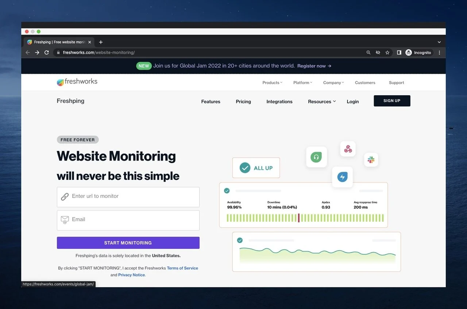Open the Features menu item
This screenshot has height=309, width=467.
click(211, 102)
